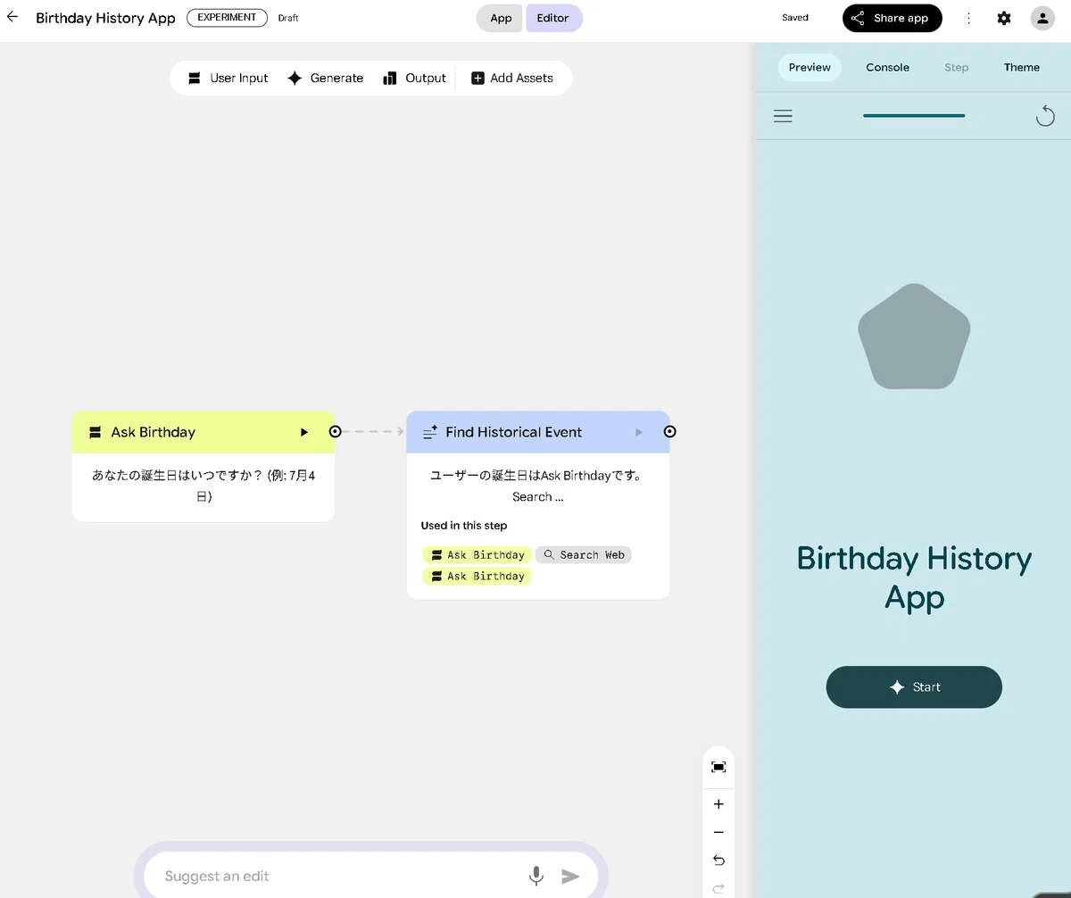Screen dimensions: 1071x898
Task: Select the Find Historical Event node header
Action: click(x=538, y=432)
